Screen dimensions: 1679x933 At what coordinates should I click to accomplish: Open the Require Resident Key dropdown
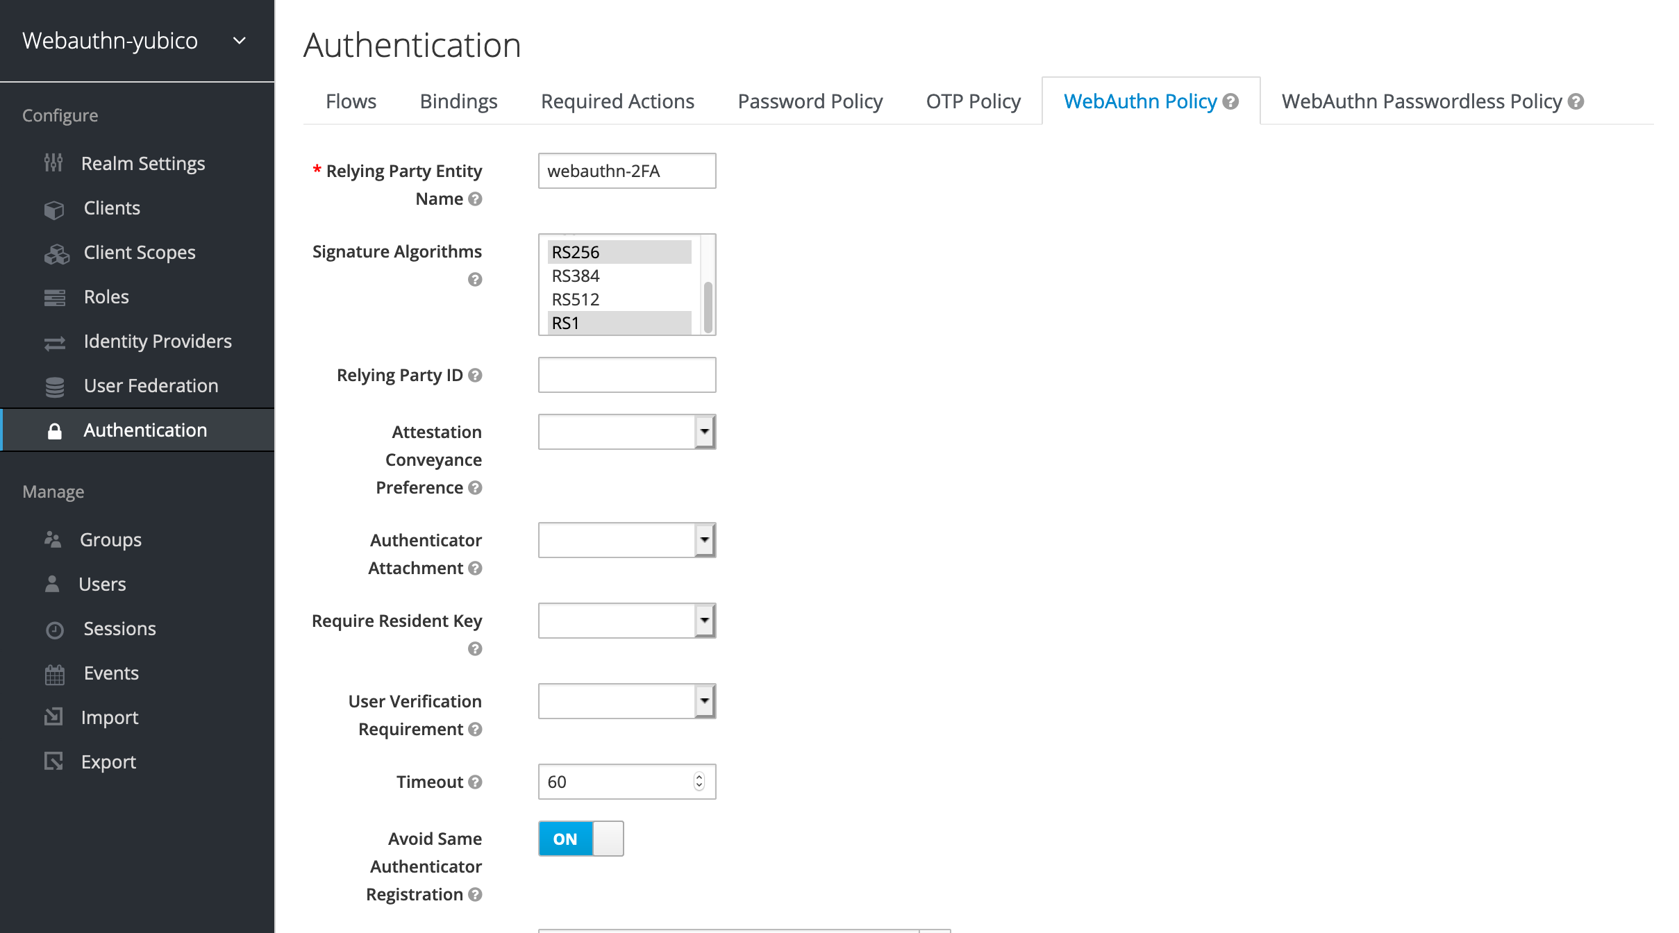click(x=703, y=620)
